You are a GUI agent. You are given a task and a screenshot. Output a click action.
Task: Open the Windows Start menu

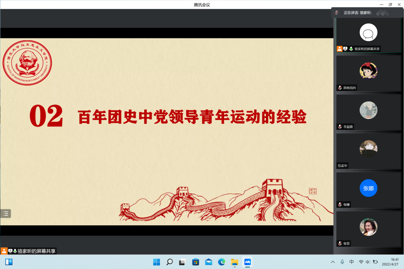pos(156,262)
